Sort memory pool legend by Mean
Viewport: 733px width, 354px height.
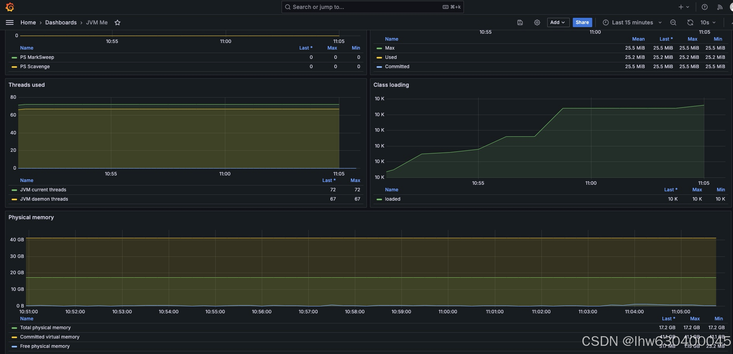click(638, 39)
